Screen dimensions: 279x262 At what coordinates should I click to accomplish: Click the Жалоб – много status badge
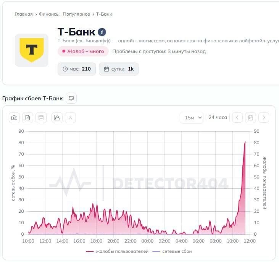tap(83, 51)
